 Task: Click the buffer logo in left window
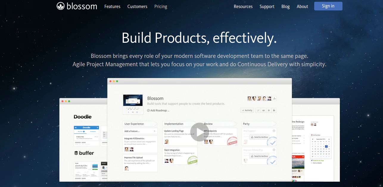click(x=84, y=153)
